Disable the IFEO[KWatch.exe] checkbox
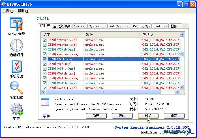The height and width of the screenshot is (138, 197). (x=44, y=73)
